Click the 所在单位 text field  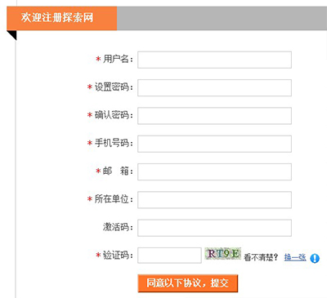point(214,200)
